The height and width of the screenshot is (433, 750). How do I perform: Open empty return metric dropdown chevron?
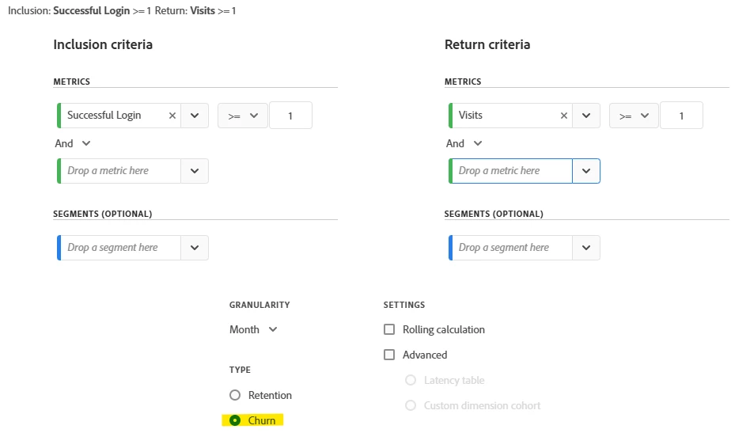[x=586, y=171]
